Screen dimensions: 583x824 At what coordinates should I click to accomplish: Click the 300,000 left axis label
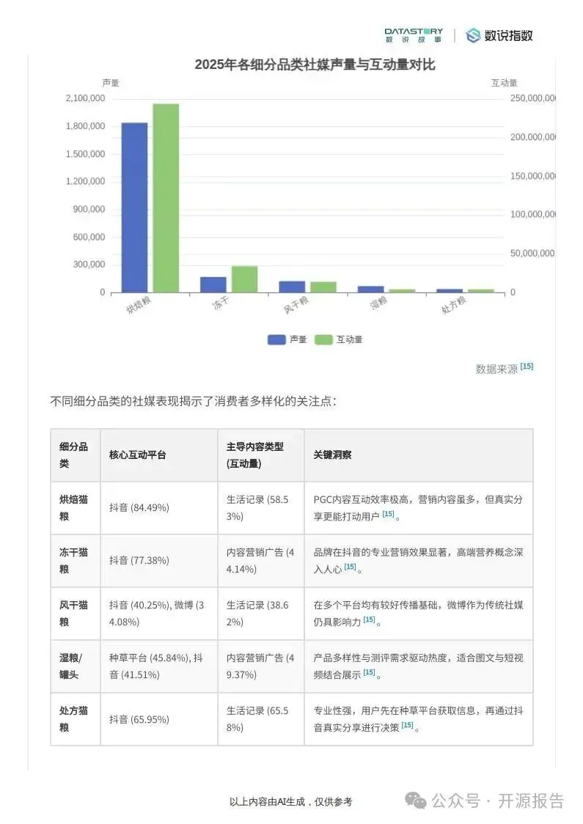tap(89, 265)
